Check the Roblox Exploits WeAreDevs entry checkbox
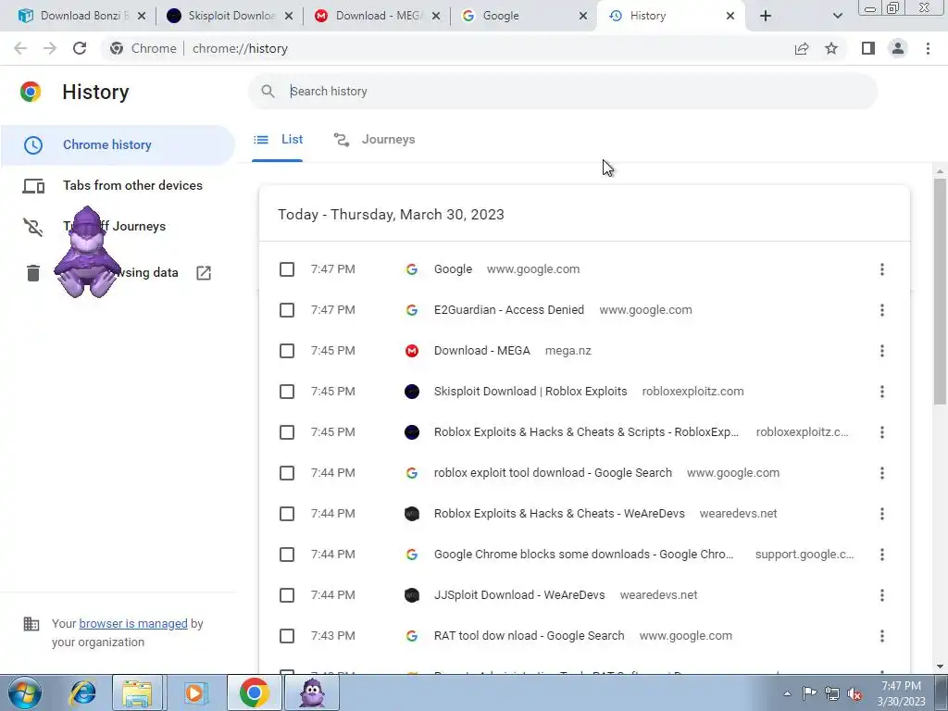 (287, 514)
